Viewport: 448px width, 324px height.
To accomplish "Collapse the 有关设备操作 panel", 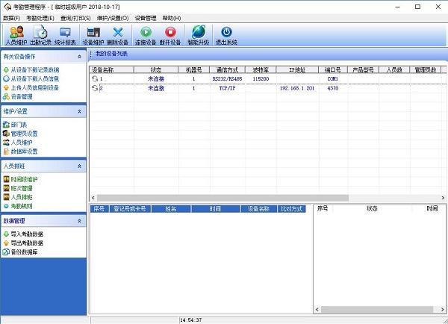I will click(x=80, y=56).
